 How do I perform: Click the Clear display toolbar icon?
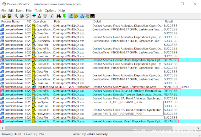coord(27,16)
